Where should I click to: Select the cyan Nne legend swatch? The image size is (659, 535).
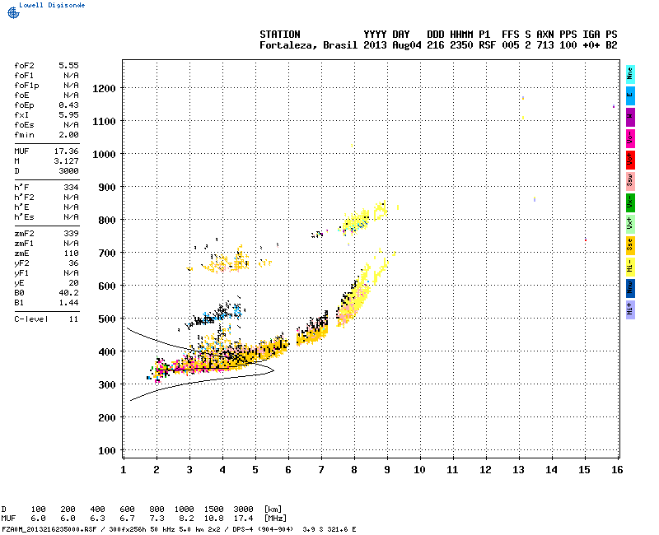click(630, 75)
